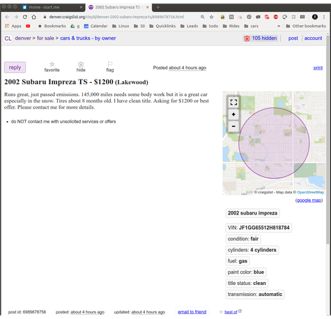The height and width of the screenshot is (319, 331).
Task: Click the 'condition: fair' attribute
Action: tap(243, 239)
